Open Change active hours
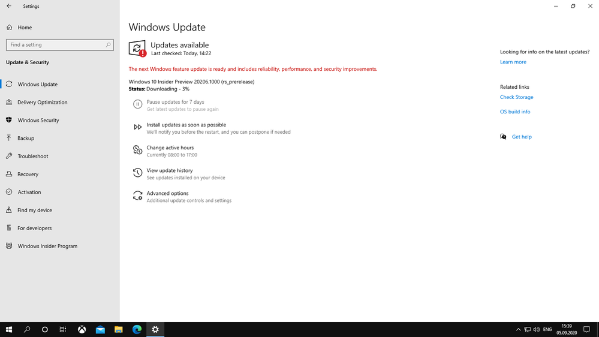The width and height of the screenshot is (599, 337). coord(170,148)
